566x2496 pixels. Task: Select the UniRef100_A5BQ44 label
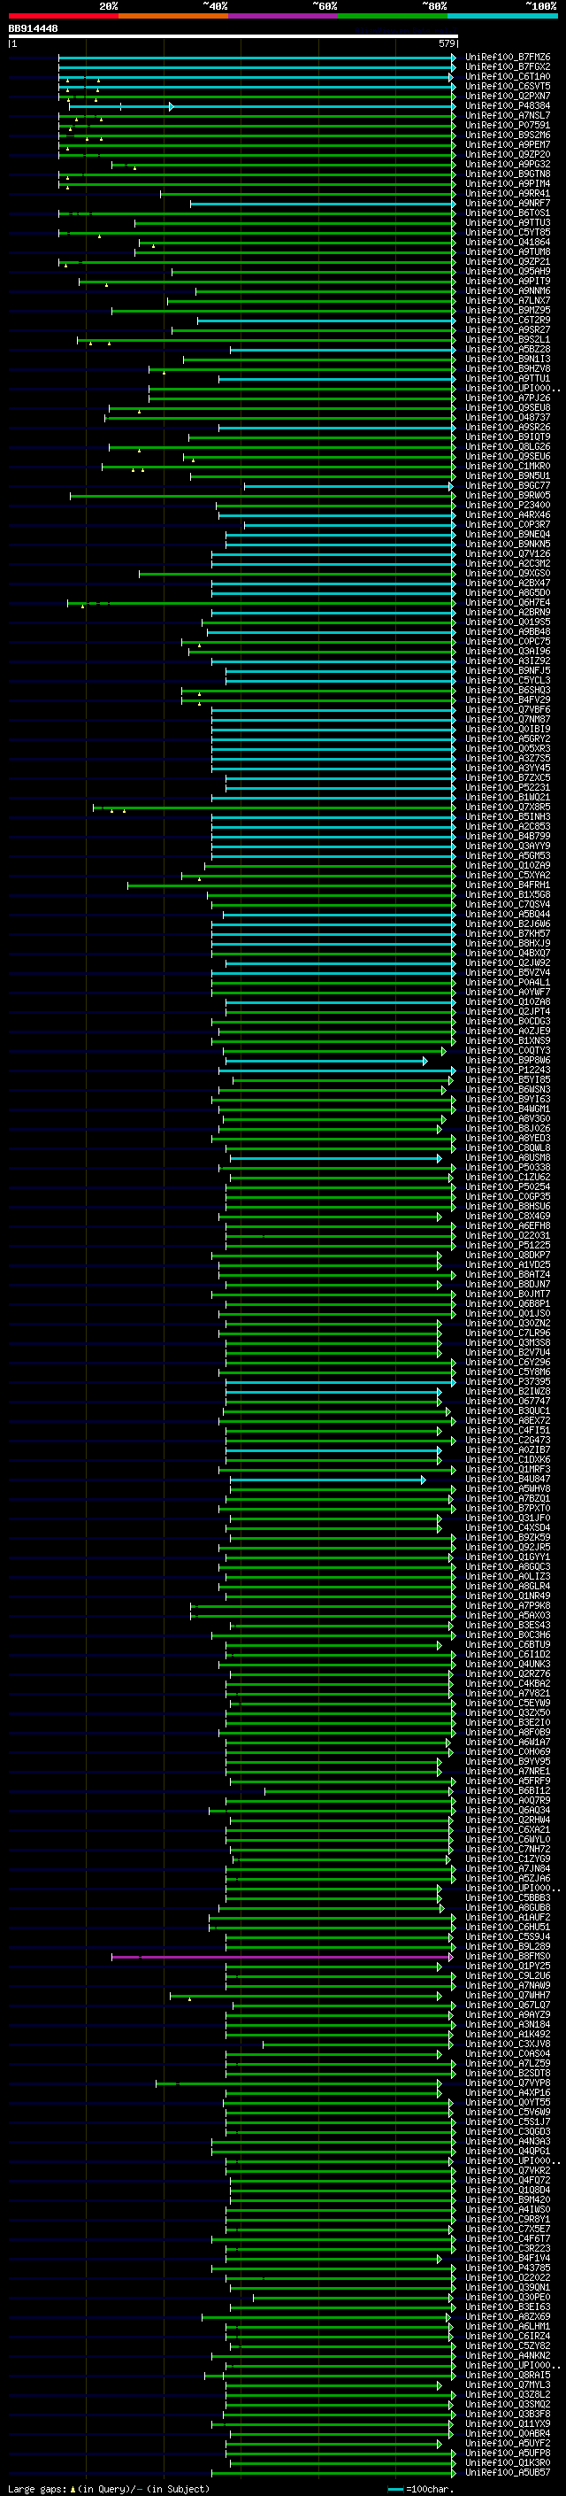pos(507,914)
